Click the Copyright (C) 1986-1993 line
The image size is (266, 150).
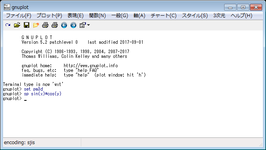75,52
